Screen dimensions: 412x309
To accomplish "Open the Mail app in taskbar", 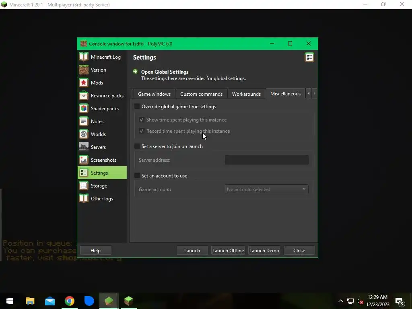I will pos(49,301).
